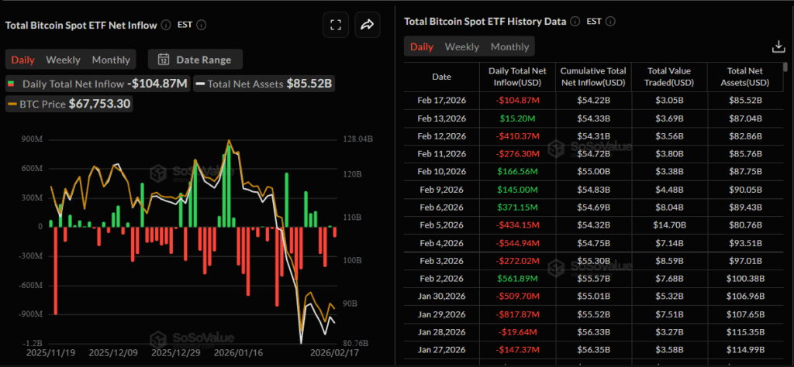Click info icon beside Net Inflow title

(166, 25)
